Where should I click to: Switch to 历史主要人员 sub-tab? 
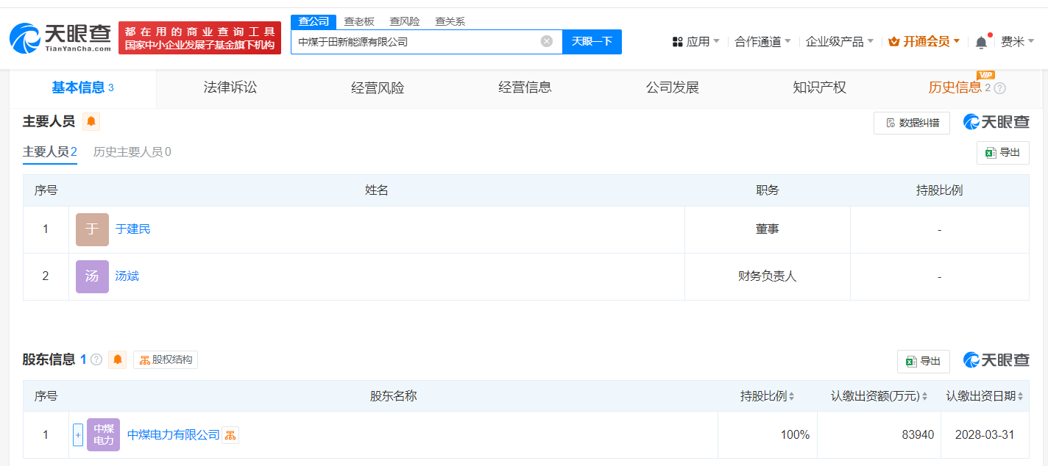(132, 152)
